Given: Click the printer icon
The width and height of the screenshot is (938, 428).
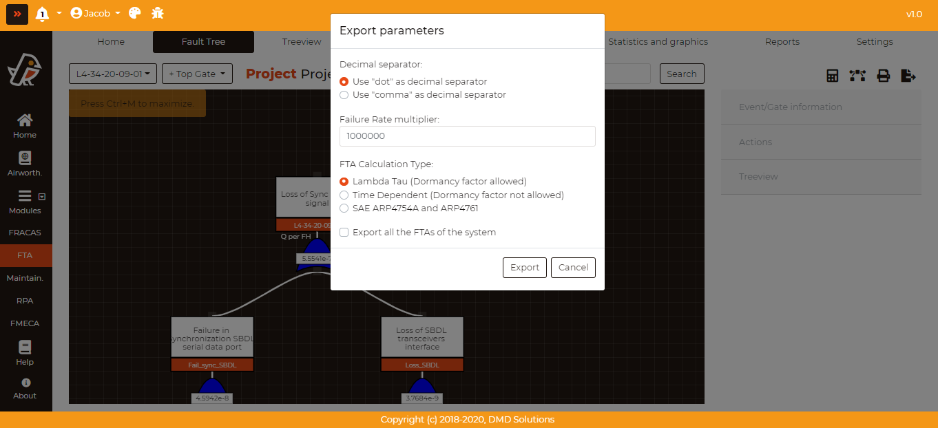Looking at the screenshot, I should (883, 76).
